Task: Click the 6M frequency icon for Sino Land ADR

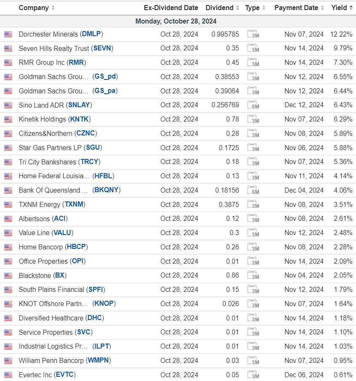Action: coord(253,105)
